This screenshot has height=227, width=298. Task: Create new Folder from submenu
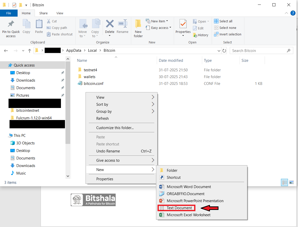point(202,171)
